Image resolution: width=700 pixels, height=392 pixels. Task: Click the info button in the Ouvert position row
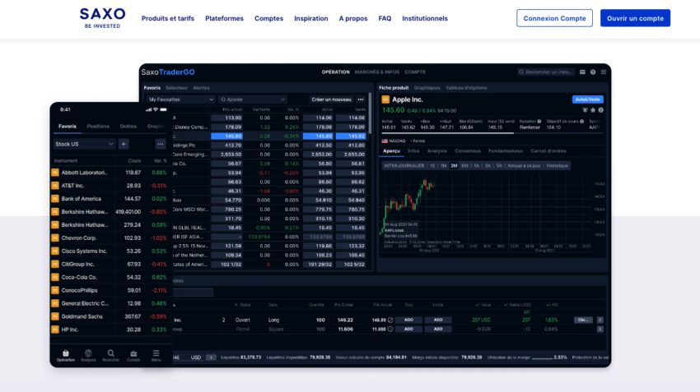coord(600,320)
